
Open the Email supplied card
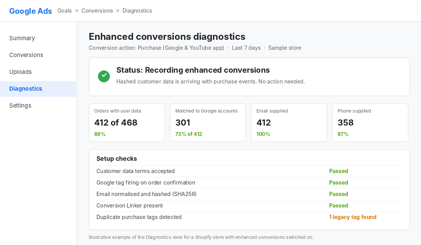point(289,123)
